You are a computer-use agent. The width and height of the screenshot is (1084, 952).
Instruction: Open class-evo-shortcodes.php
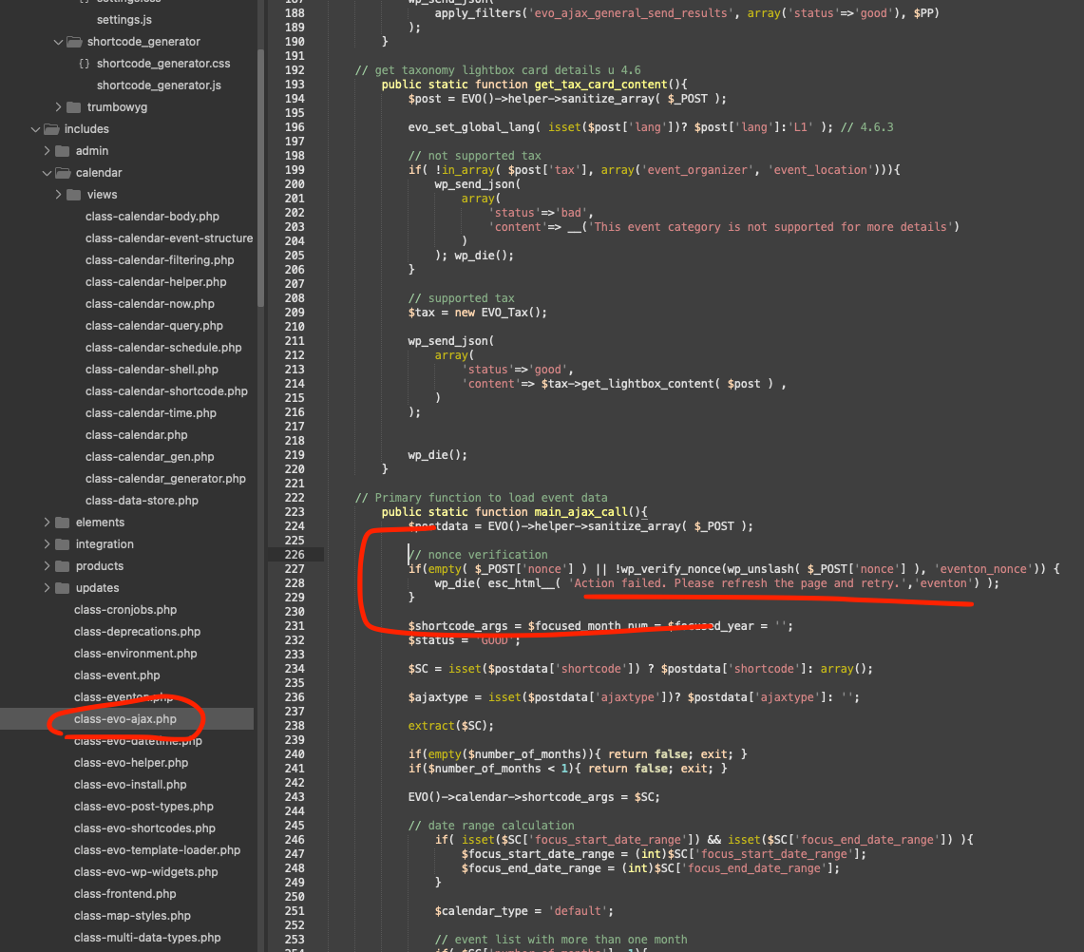[144, 828]
